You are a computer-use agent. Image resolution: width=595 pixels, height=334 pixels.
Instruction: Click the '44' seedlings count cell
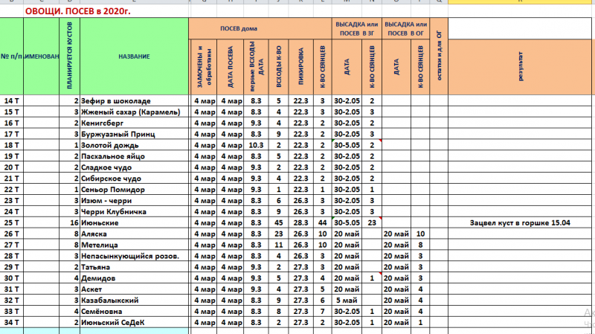[x=323, y=223]
